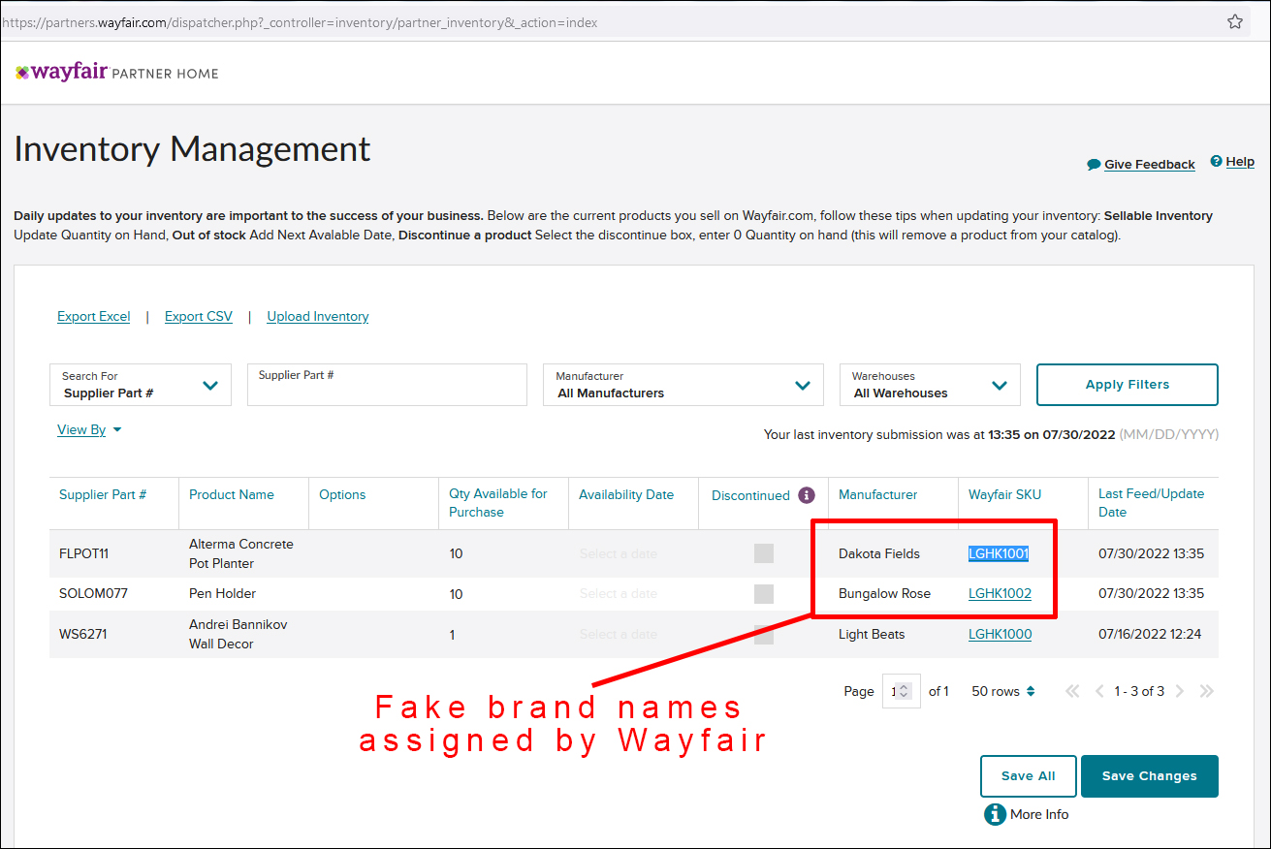This screenshot has height=849, width=1271.
Task: Click the Give Feedback speech bubble icon
Action: pyautogui.click(x=1092, y=164)
